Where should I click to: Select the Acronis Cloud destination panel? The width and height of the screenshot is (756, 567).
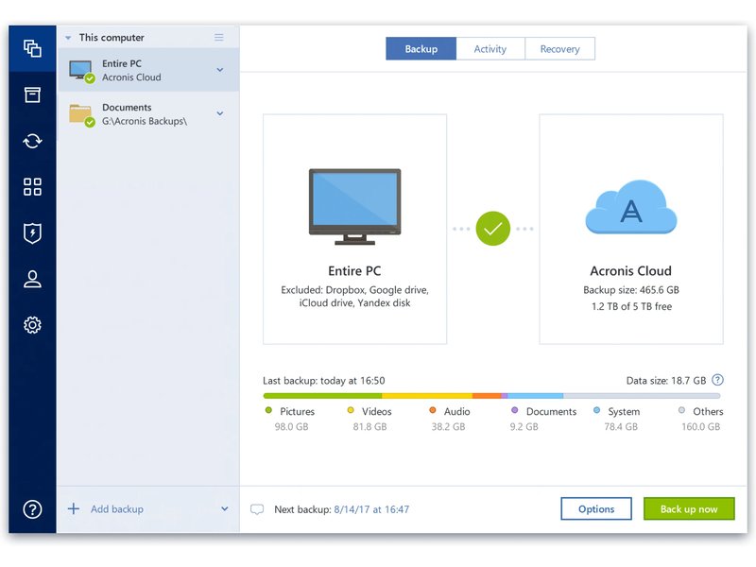click(630, 229)
